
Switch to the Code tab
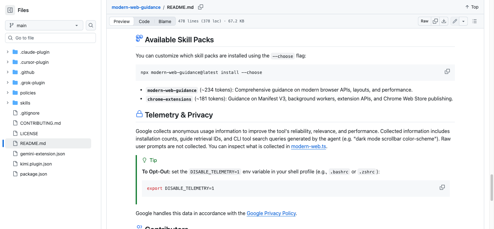click(x=144, y=21)
